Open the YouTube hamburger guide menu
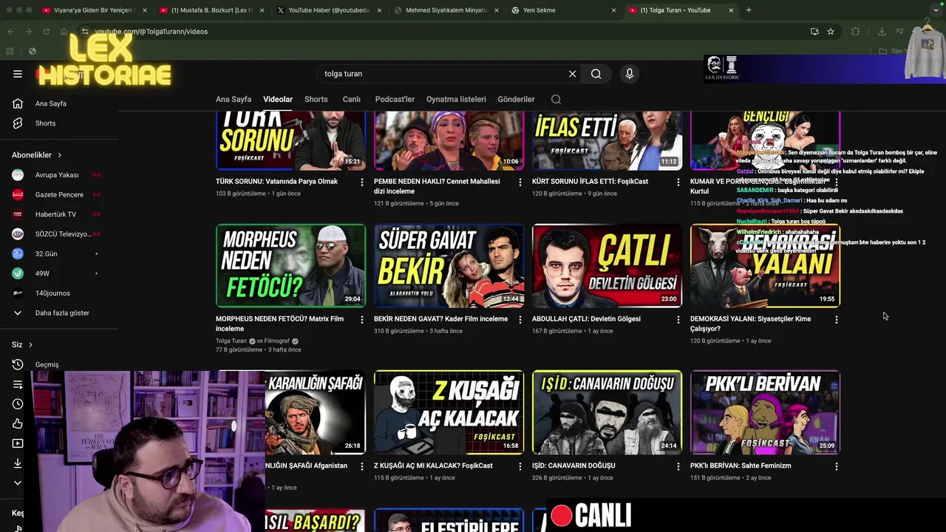The image size is (946, 532). [x=18, y=74]
